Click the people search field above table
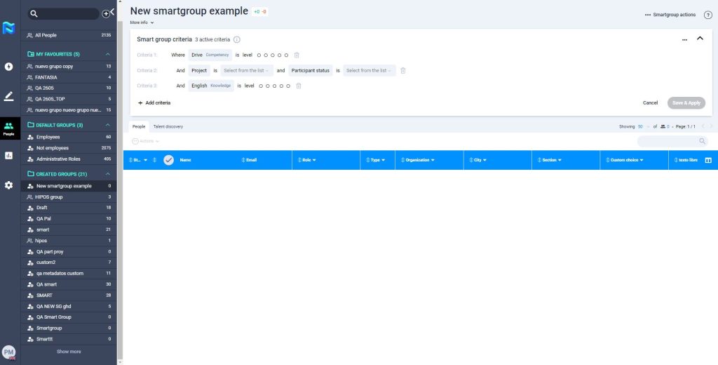The image size is (718, 365). 672,141
